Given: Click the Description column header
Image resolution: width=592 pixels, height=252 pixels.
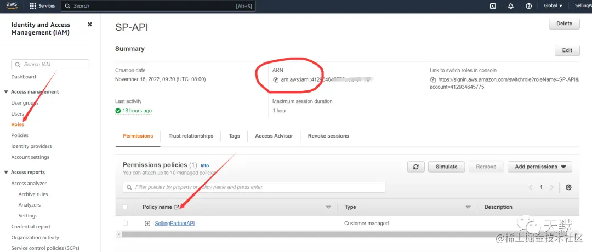Looking at the screenshot, I should tap(498, 207).
